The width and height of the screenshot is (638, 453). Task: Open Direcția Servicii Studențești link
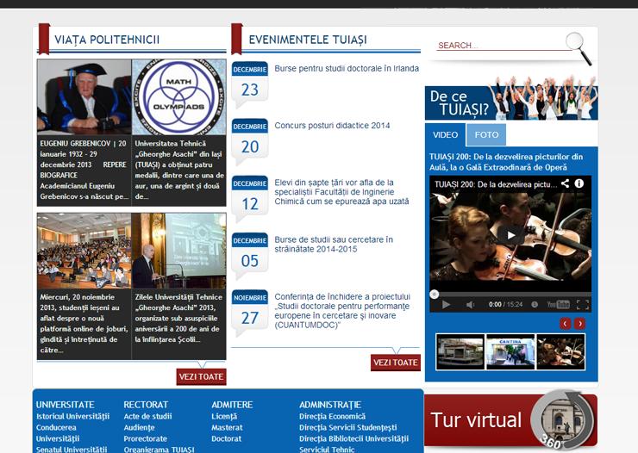point(348,427)
